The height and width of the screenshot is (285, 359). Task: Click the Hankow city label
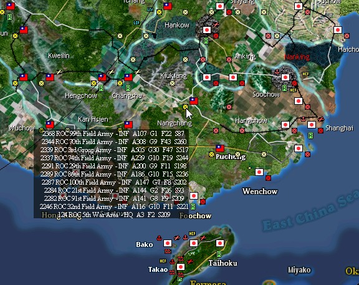click(x=177, y=25)
